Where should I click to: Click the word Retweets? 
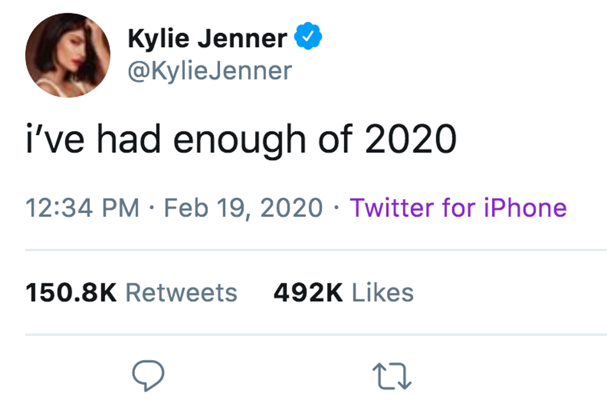click(181, 293)
